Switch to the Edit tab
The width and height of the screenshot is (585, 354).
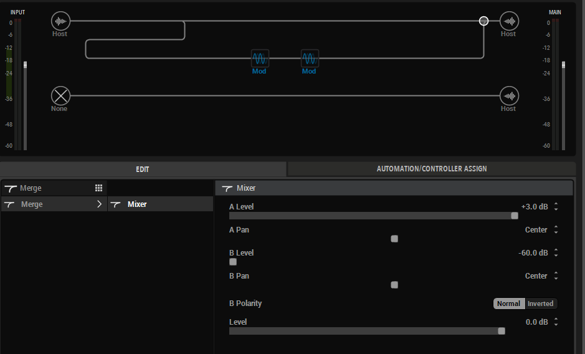point(143,169)
